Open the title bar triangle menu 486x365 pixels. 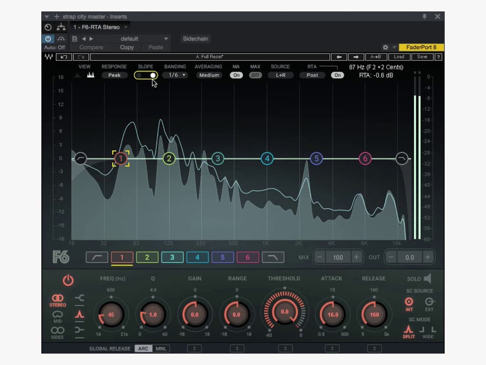[x=47, y=17]
